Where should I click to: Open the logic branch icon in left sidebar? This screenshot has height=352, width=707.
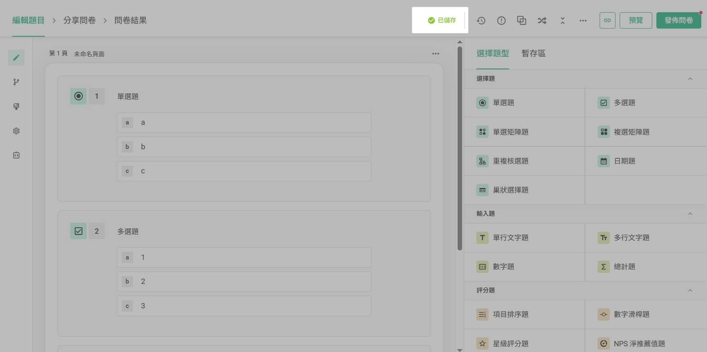click(16, 82)
